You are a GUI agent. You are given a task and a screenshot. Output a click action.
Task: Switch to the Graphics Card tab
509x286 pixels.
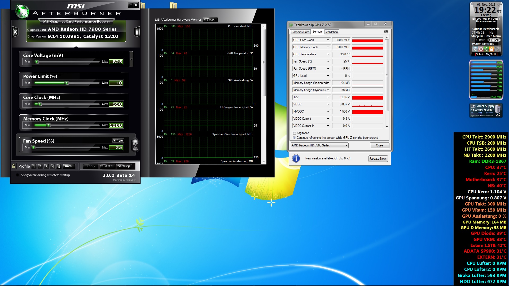(x=300, y=32)
